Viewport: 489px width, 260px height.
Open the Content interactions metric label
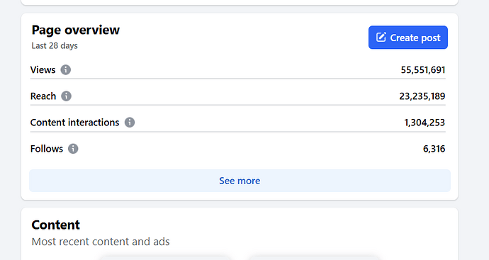point(75,123)
